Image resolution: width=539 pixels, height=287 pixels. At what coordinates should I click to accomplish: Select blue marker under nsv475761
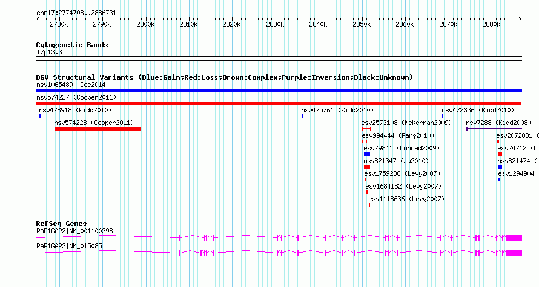[302, 116]
